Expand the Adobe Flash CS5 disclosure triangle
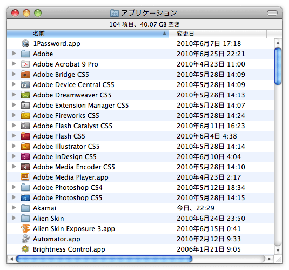 [x=14, y=136]
